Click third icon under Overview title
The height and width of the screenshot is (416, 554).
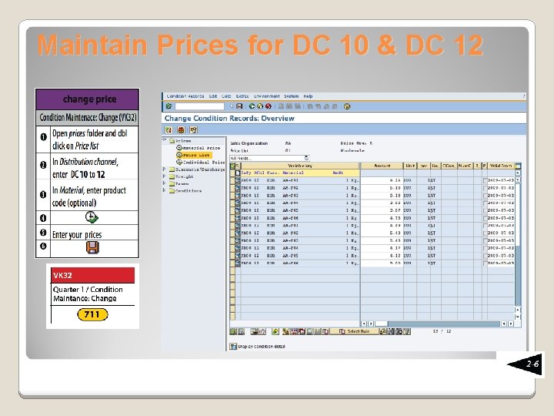point(193,130)
